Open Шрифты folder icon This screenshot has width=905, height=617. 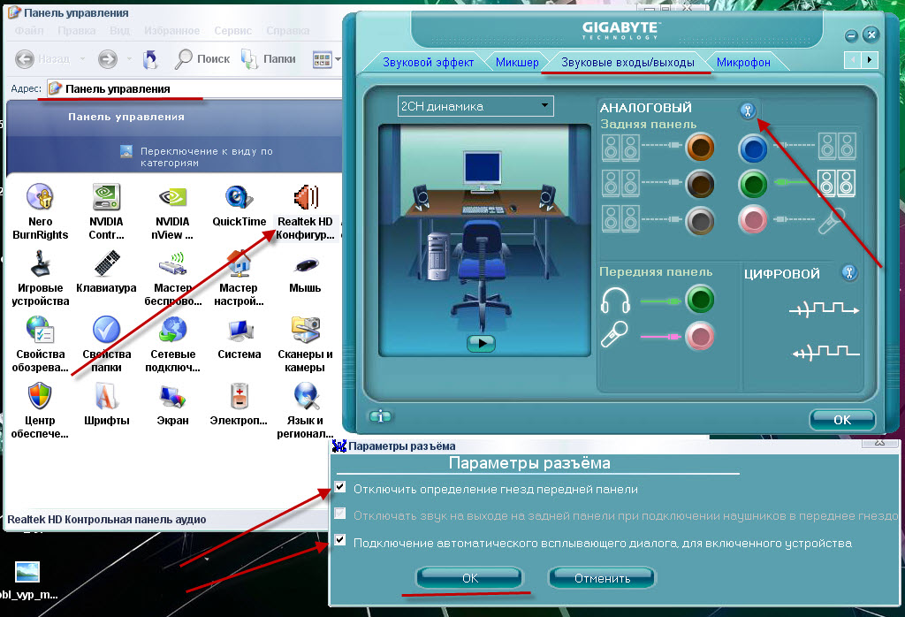pyautogui.click(x=106, y=404)
